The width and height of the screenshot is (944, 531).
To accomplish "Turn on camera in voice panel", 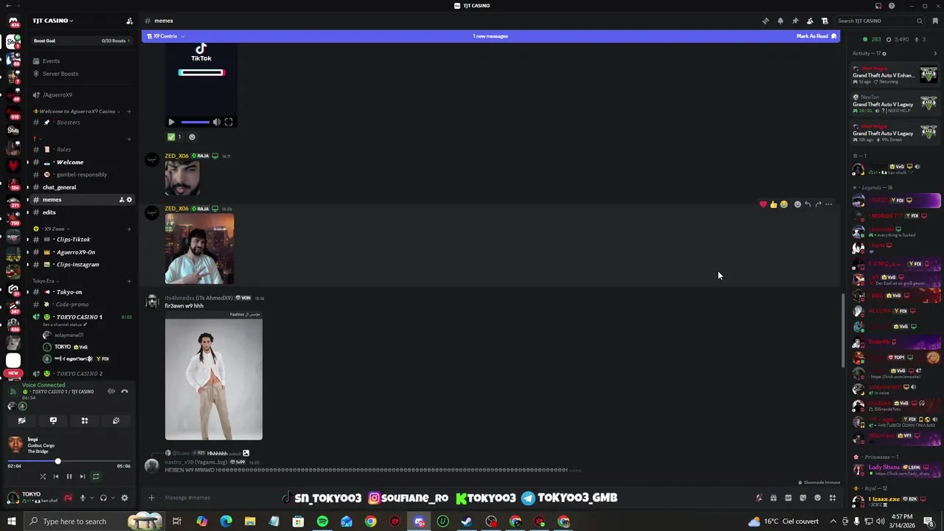I will point(21,421).
